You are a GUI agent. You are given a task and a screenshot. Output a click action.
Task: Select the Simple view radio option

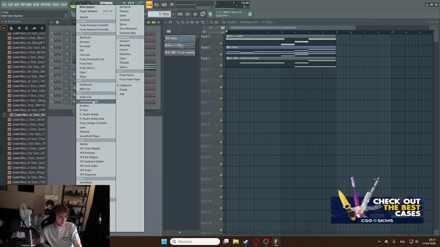tap(123, 90)
